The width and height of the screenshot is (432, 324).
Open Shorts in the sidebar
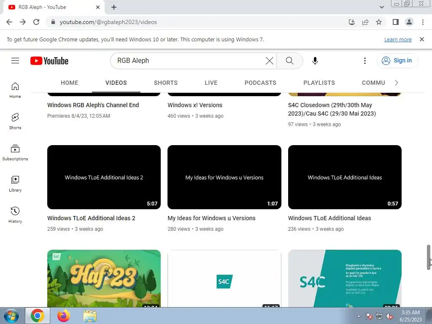[15, 121]
